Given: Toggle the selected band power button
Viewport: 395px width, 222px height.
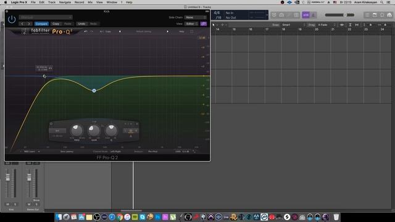Looking at the screenshot, I should (x=51, y=124).
